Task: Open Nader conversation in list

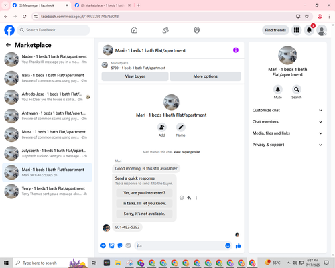Action: point(47,59)
